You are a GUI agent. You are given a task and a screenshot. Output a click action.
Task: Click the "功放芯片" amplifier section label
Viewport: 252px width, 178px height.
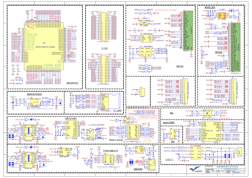[169, 159]
